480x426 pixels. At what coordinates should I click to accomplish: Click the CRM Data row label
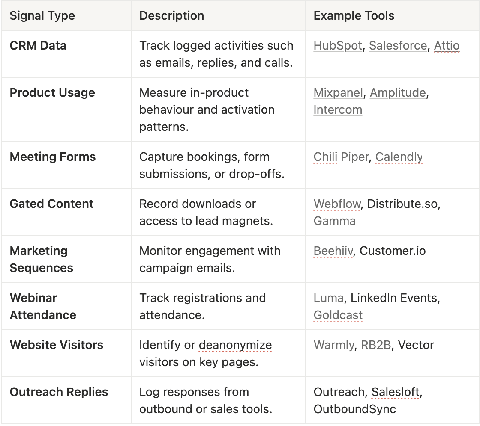click(x=38, y=45)
